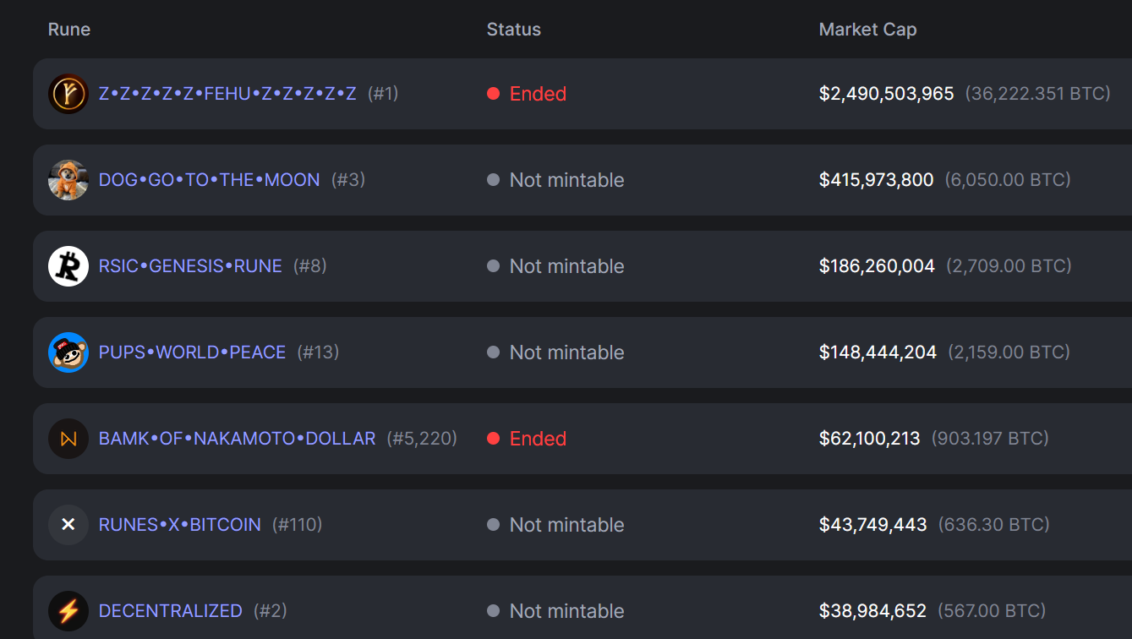Screen dimensions: 1132x639
Task: Click the DECENTRALIZED lightning bolt icon
Action: [68, 611]
